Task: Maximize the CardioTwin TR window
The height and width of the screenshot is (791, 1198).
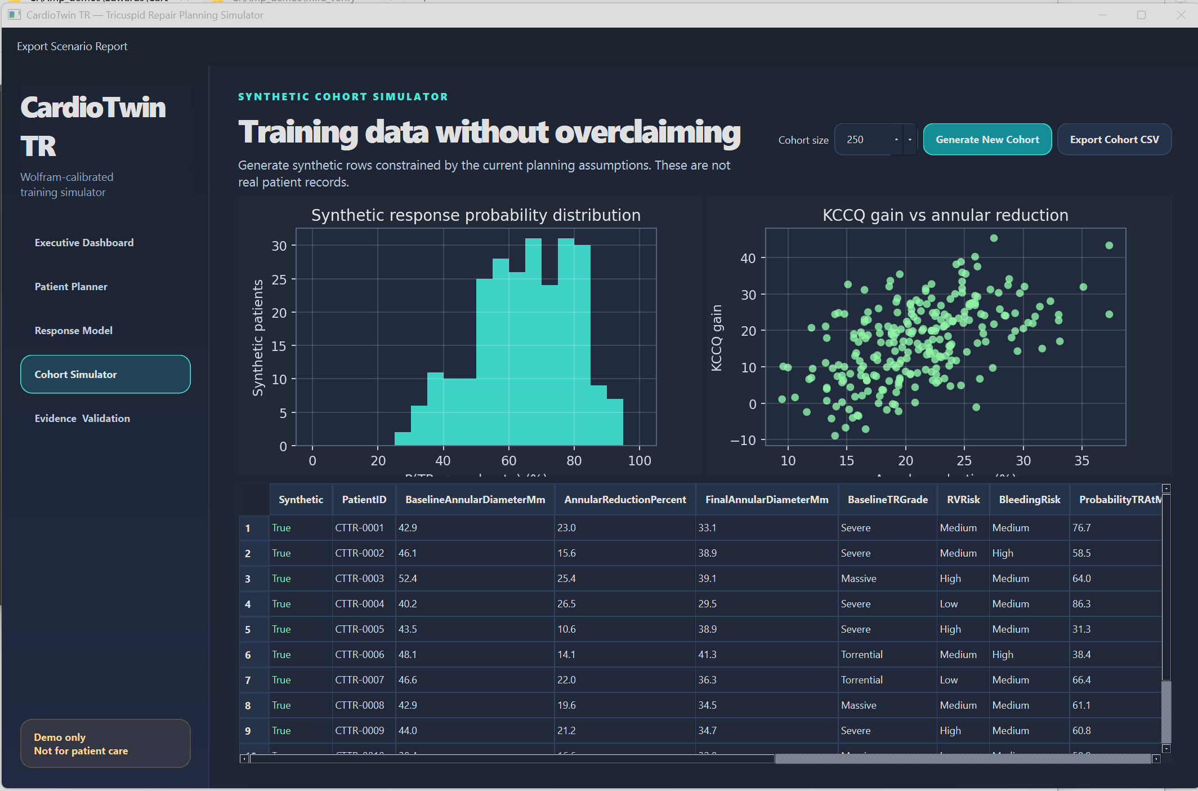Action: click(1141, 15)
